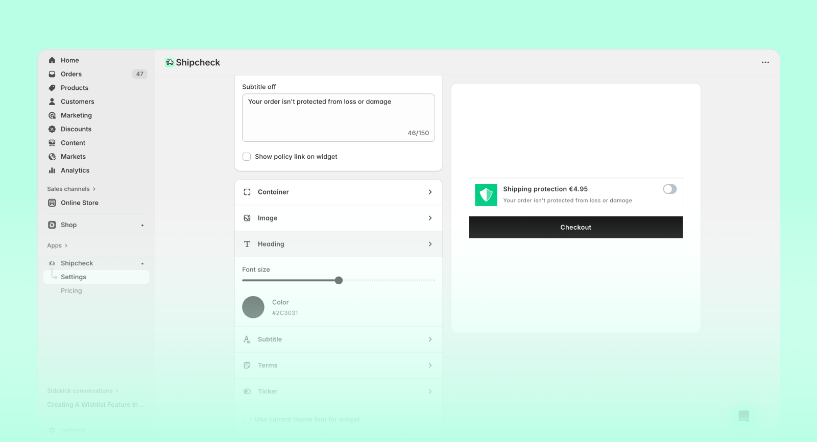Expand the Terms section chevron
Image resolution: width=817 pixels, height=442 pixels.
(430, 365)
